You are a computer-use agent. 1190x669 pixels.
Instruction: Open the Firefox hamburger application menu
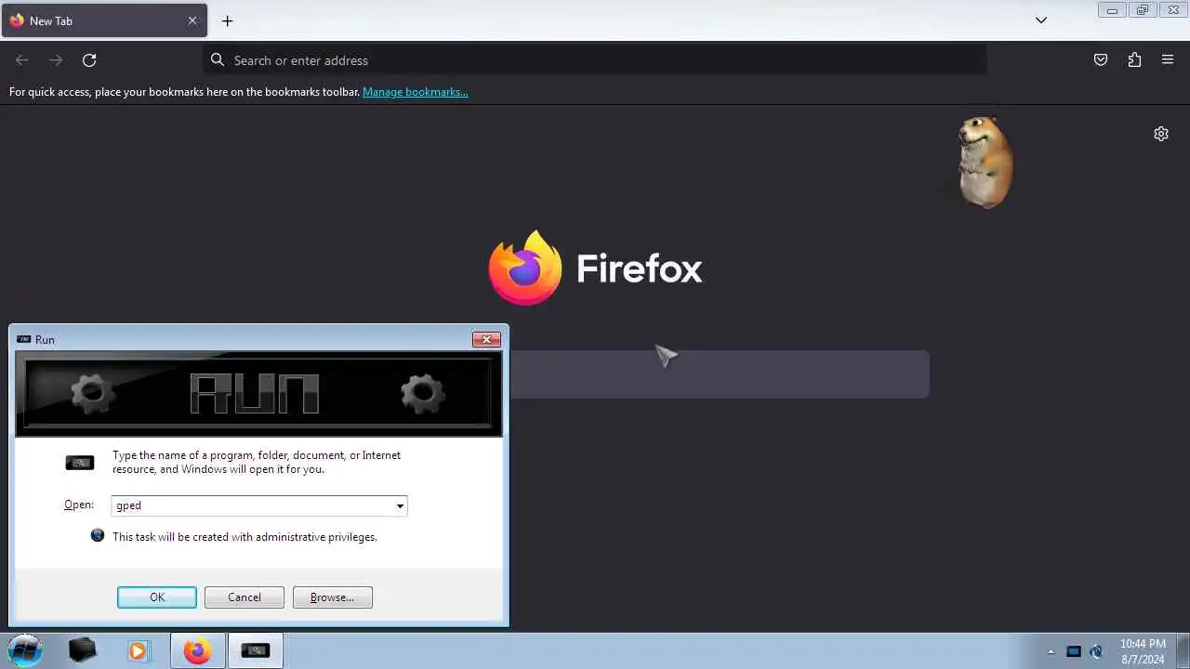click(x=1168, y=60)
